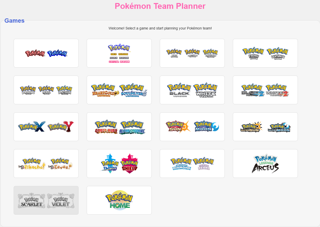This screenshot has height=227, width=320.
Task: Choose the Pokémon FireRed Version logo
Action: [x=253, y=53]
